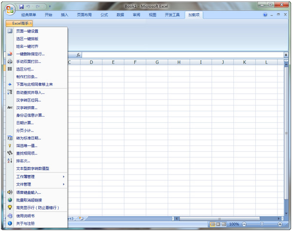
Task: Switch to Page Break Preview view
Action: [x=224, y=224]
